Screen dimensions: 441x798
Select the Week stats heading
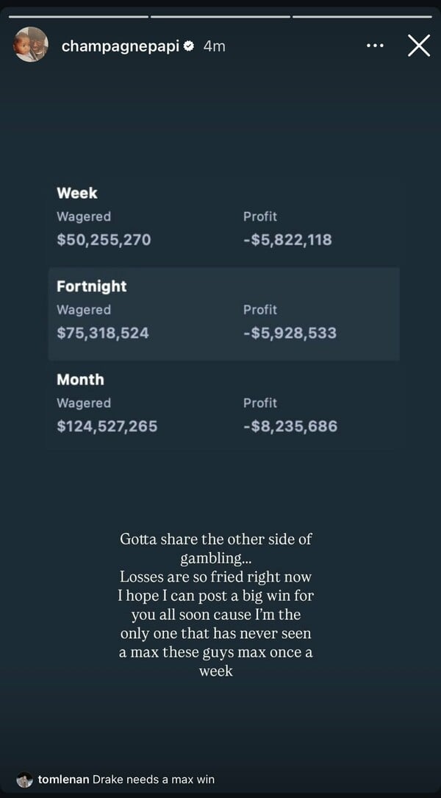click(x=77, y=193)
